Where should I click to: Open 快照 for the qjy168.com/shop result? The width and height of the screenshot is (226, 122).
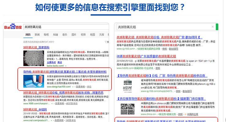pyautogui.click(x=178, y=91)
